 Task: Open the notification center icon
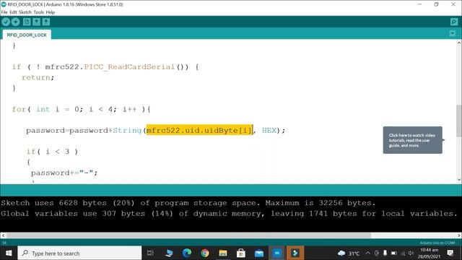(x=450, y=253)
